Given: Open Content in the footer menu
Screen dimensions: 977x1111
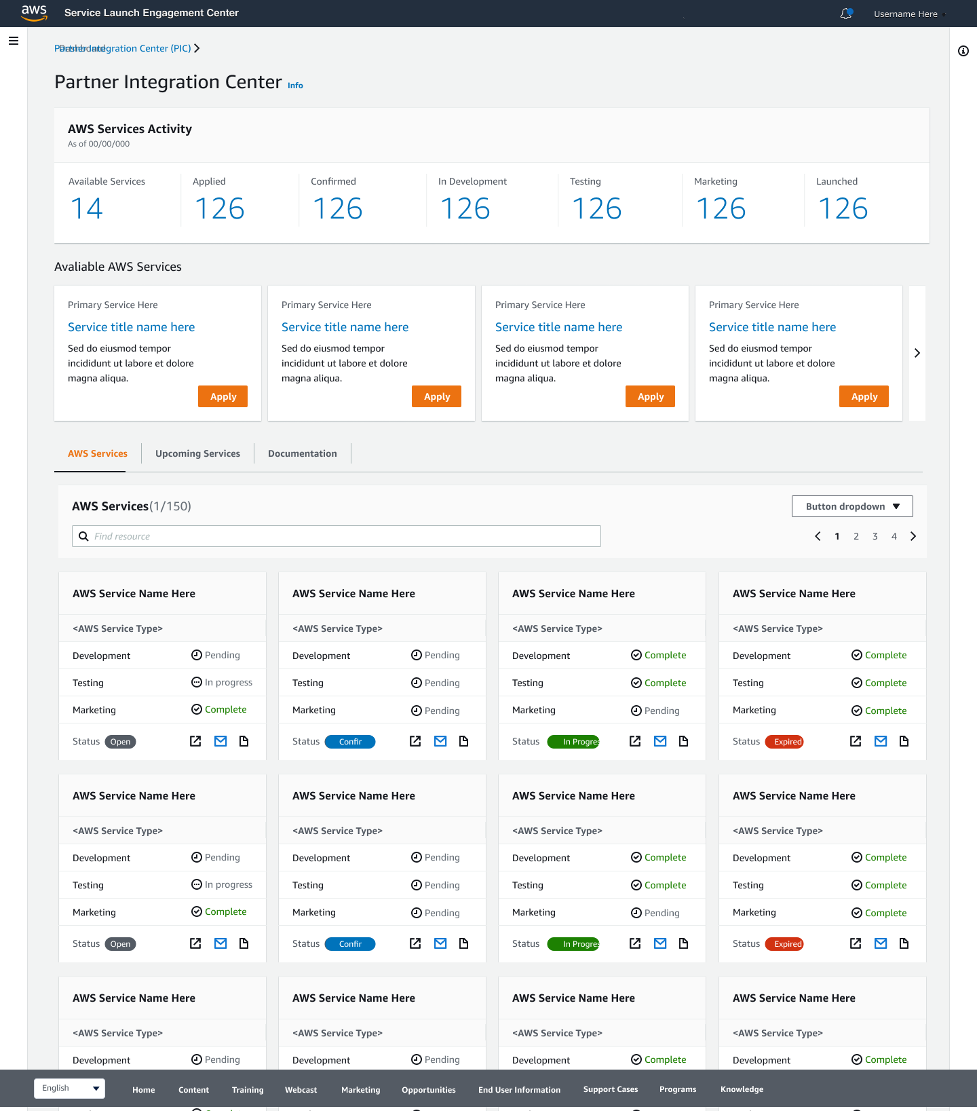Looking at the screenshot, I should (193, 1090).
